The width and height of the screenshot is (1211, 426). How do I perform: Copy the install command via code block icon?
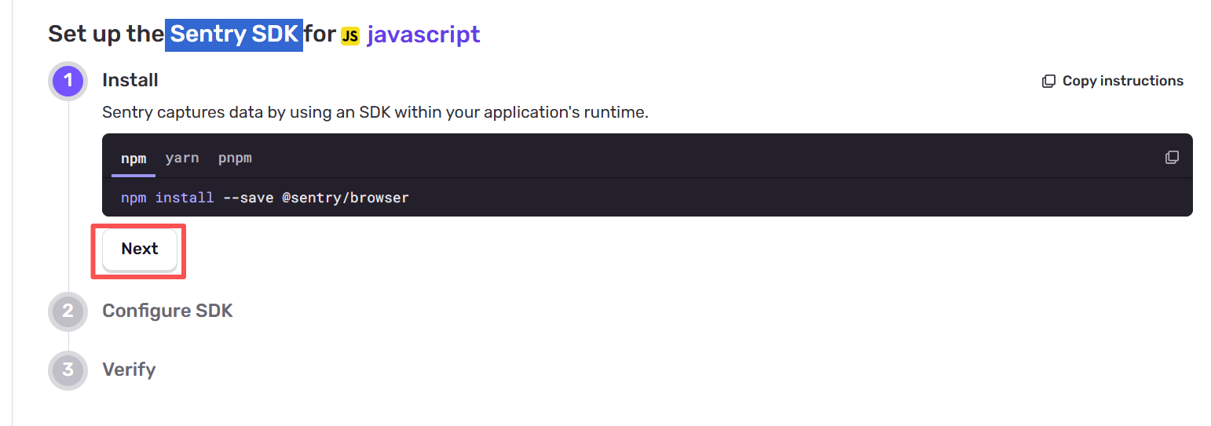1172,158
